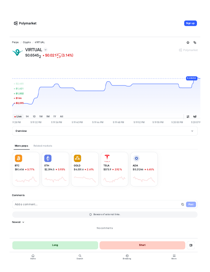
Task: Click the GOLD bars icon
Action: [77, 158]
